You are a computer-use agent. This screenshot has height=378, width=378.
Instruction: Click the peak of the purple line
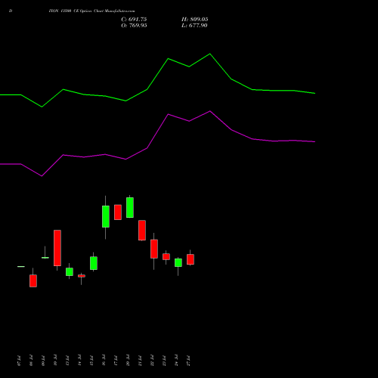pos(210,111)
